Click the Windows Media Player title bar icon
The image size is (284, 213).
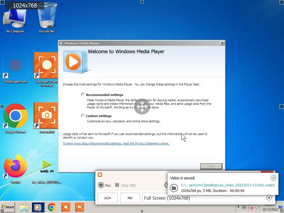pos(61,43)
